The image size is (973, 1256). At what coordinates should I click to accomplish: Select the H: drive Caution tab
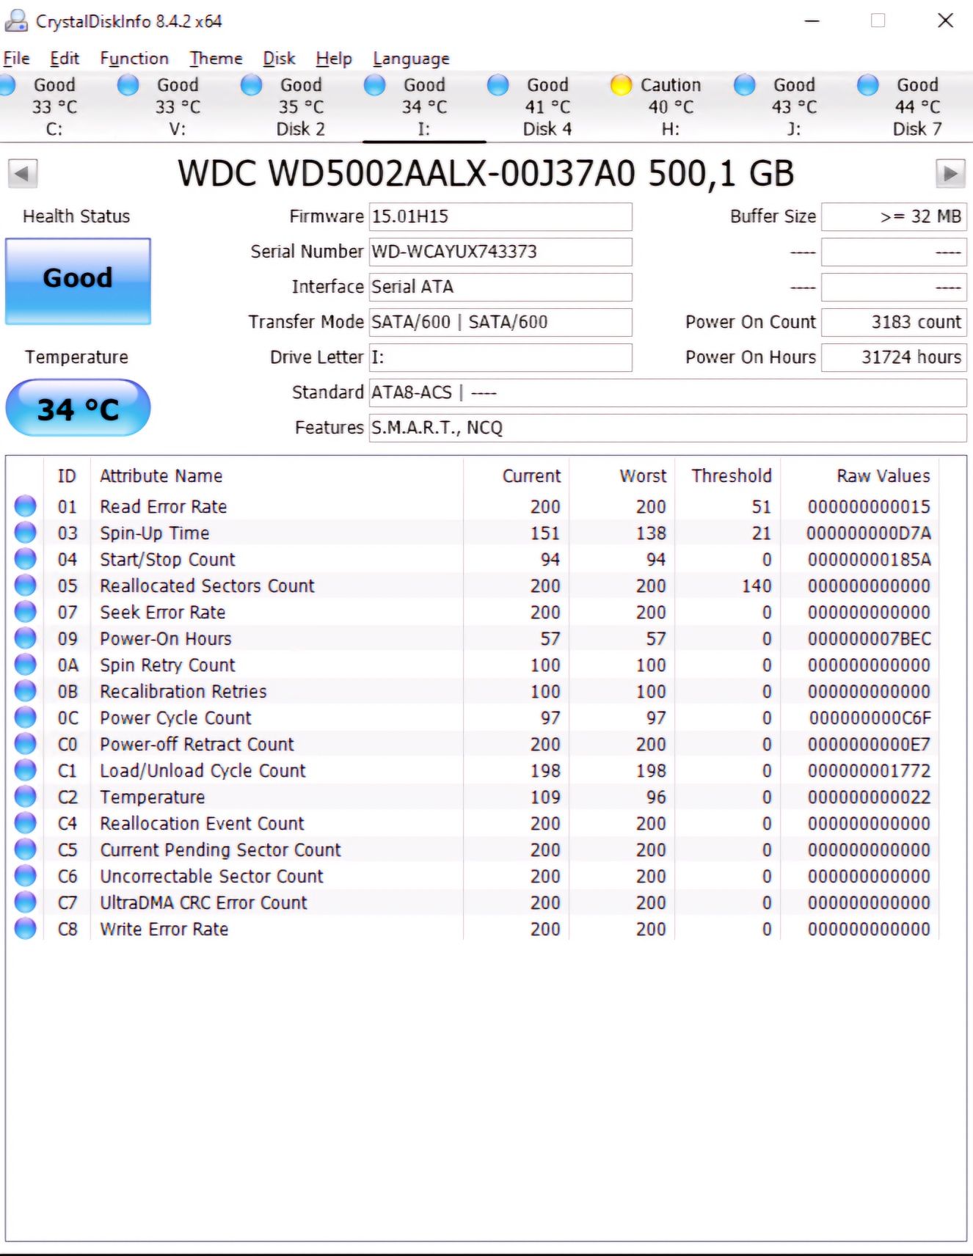tap(671, 107)
